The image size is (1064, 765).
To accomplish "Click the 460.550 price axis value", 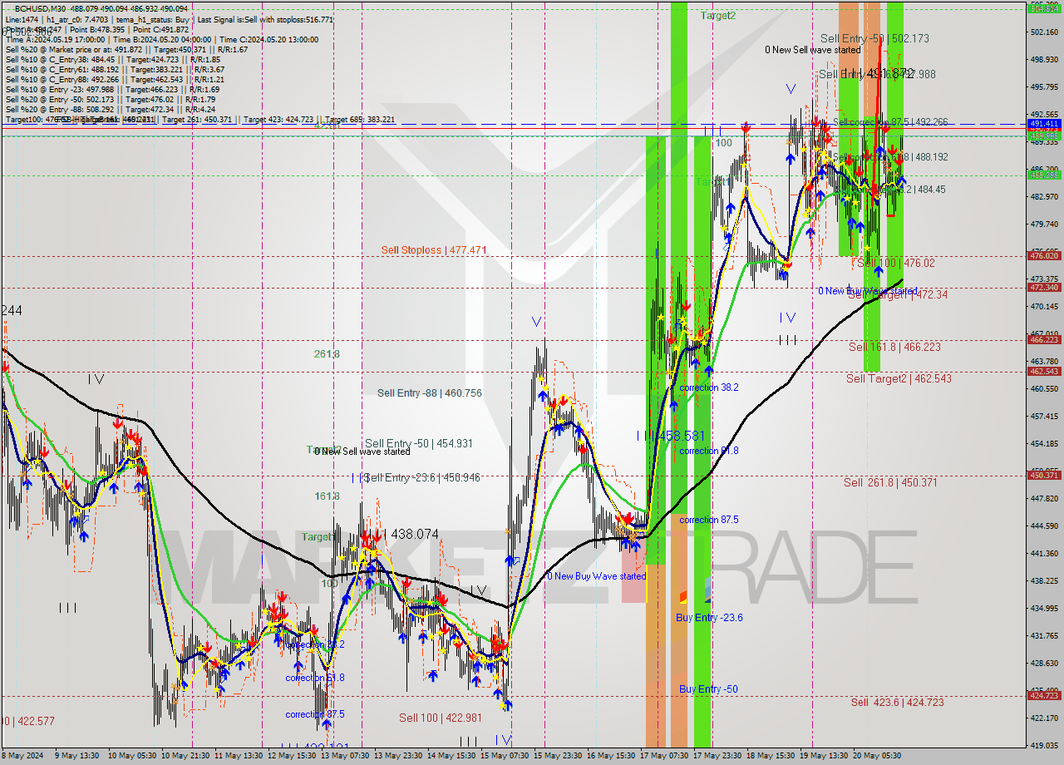I will [1044, 388].
